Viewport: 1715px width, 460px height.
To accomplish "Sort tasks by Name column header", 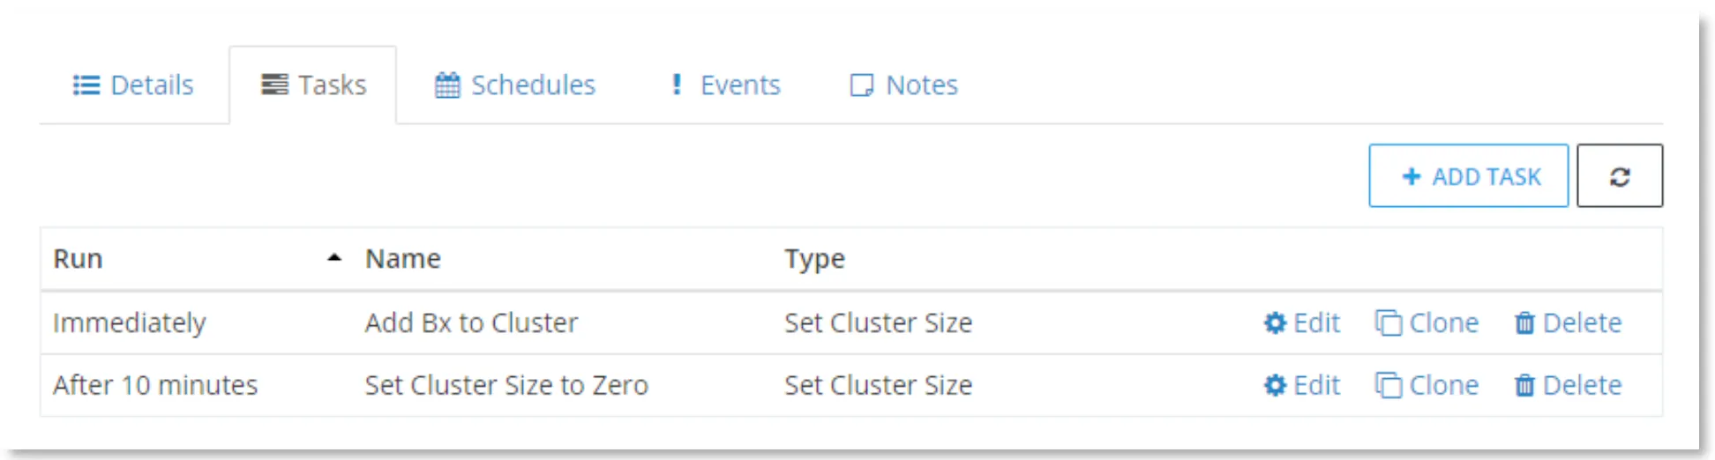I will tap(403, 258).
